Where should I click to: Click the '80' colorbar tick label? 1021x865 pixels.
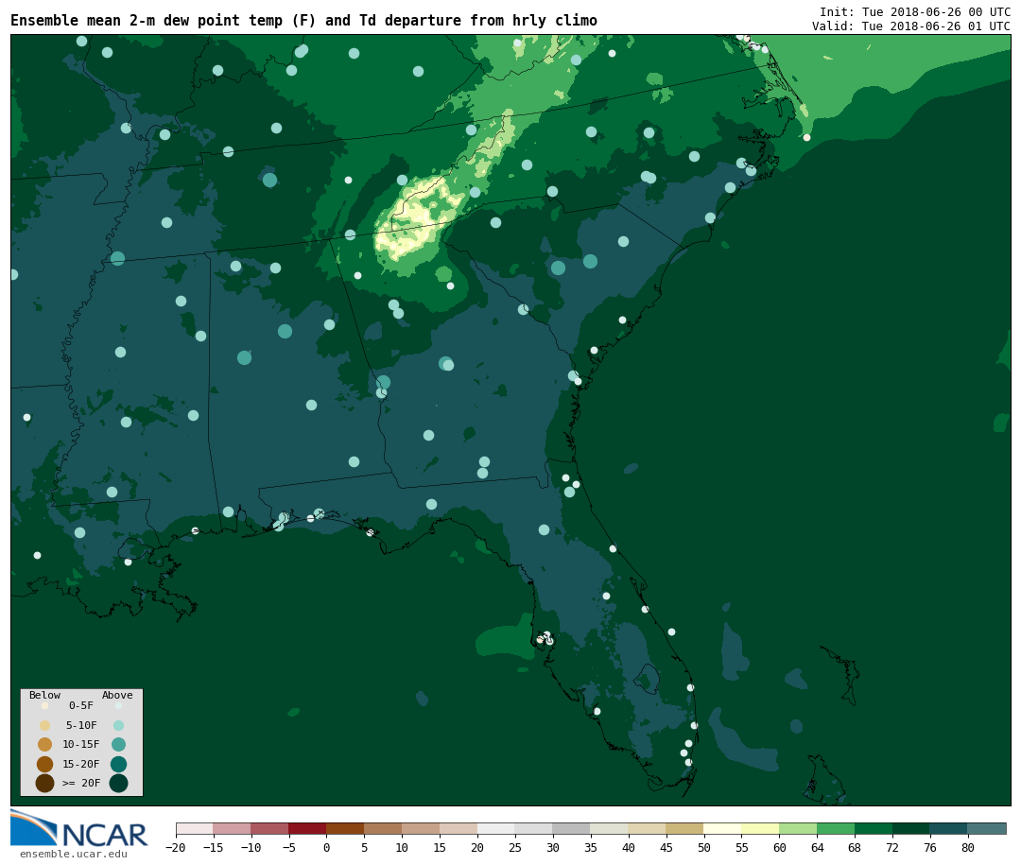(968, 847)
